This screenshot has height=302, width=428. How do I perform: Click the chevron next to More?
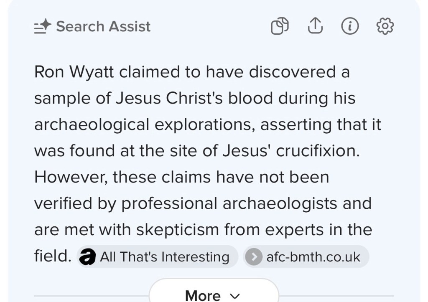(x=235, y=296)
